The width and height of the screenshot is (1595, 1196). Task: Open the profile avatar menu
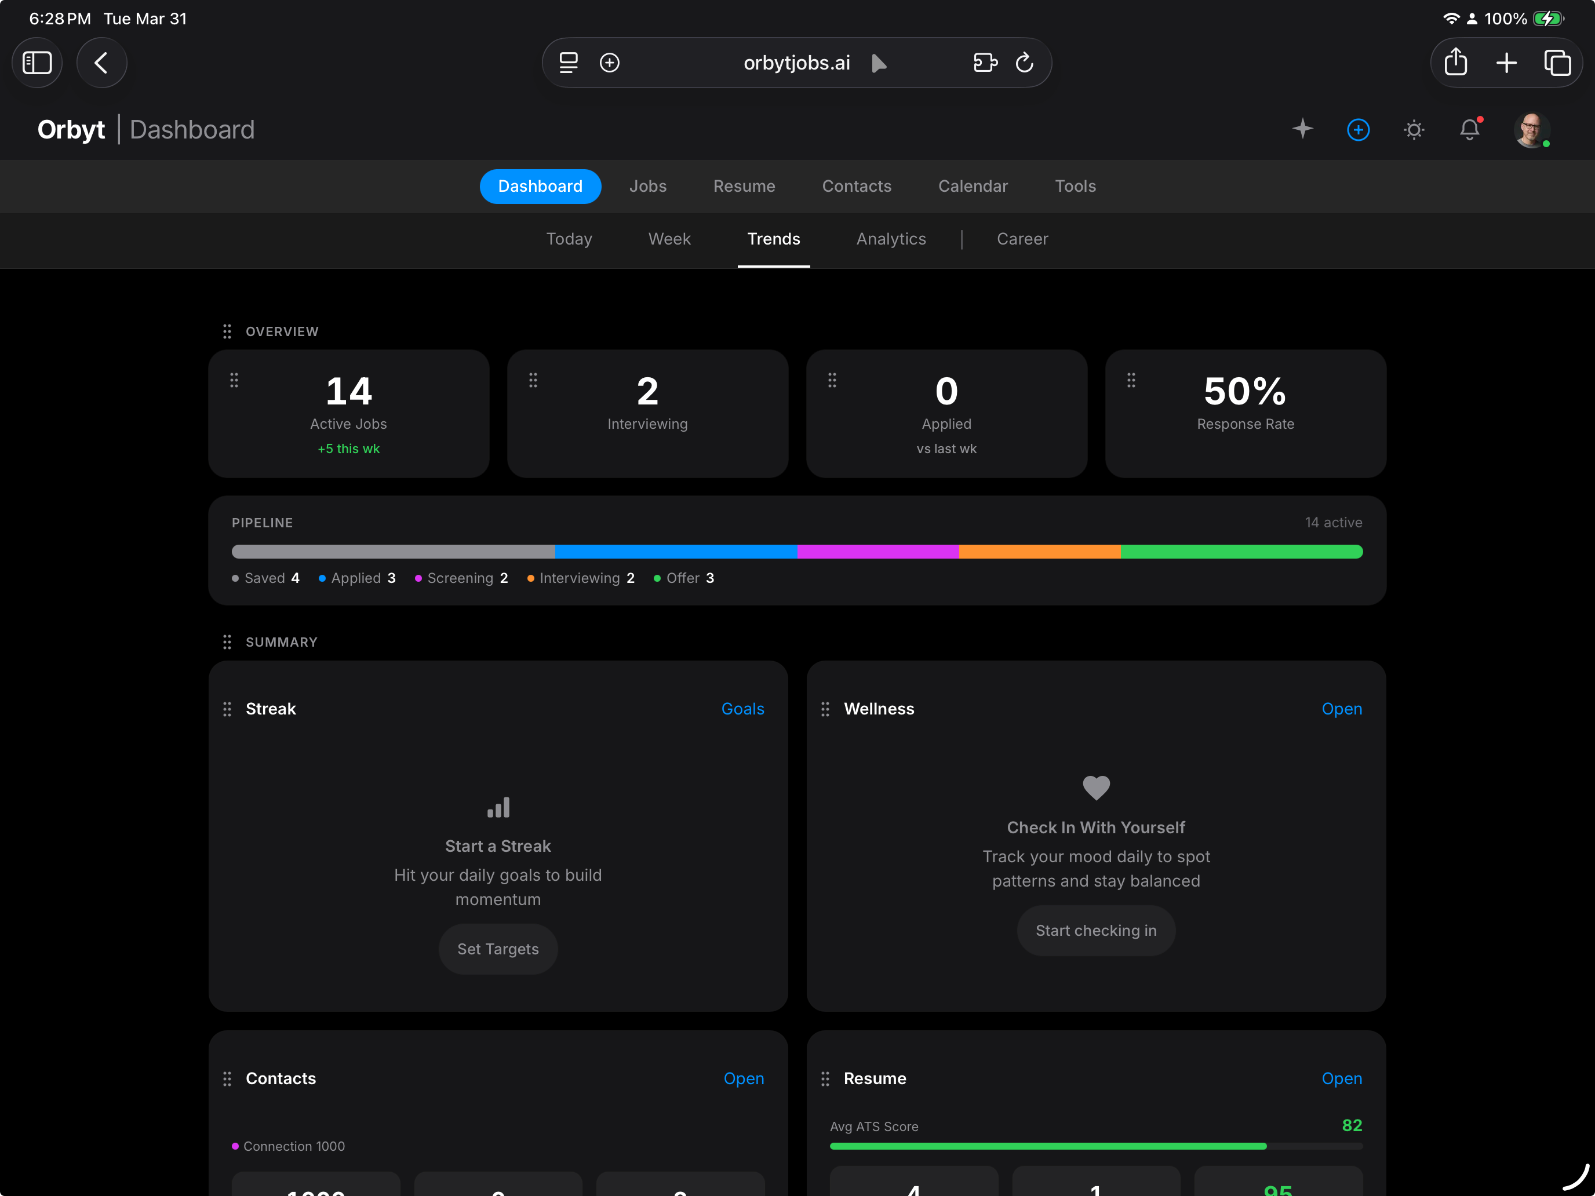click(x=1532, y=130)
